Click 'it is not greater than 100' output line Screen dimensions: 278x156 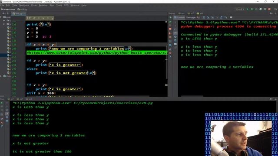[x=42, y=152]
